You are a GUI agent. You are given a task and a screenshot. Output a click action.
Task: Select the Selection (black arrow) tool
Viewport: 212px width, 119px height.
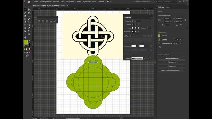tap(25, 10)
